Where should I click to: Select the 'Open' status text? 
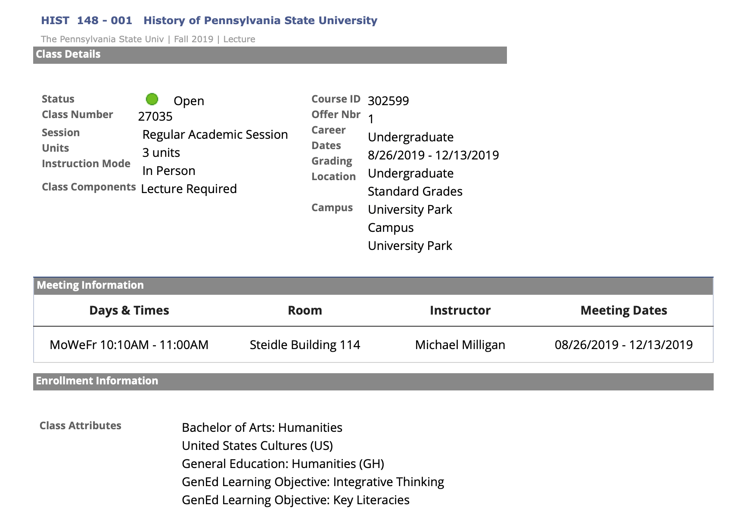[x=189, y=101]
